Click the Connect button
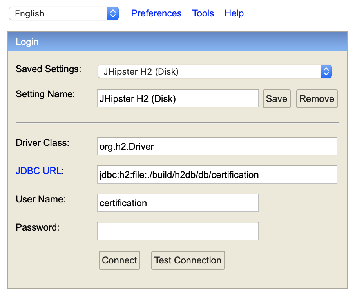Viewport: 355px width, 298px height. (120, 260)
